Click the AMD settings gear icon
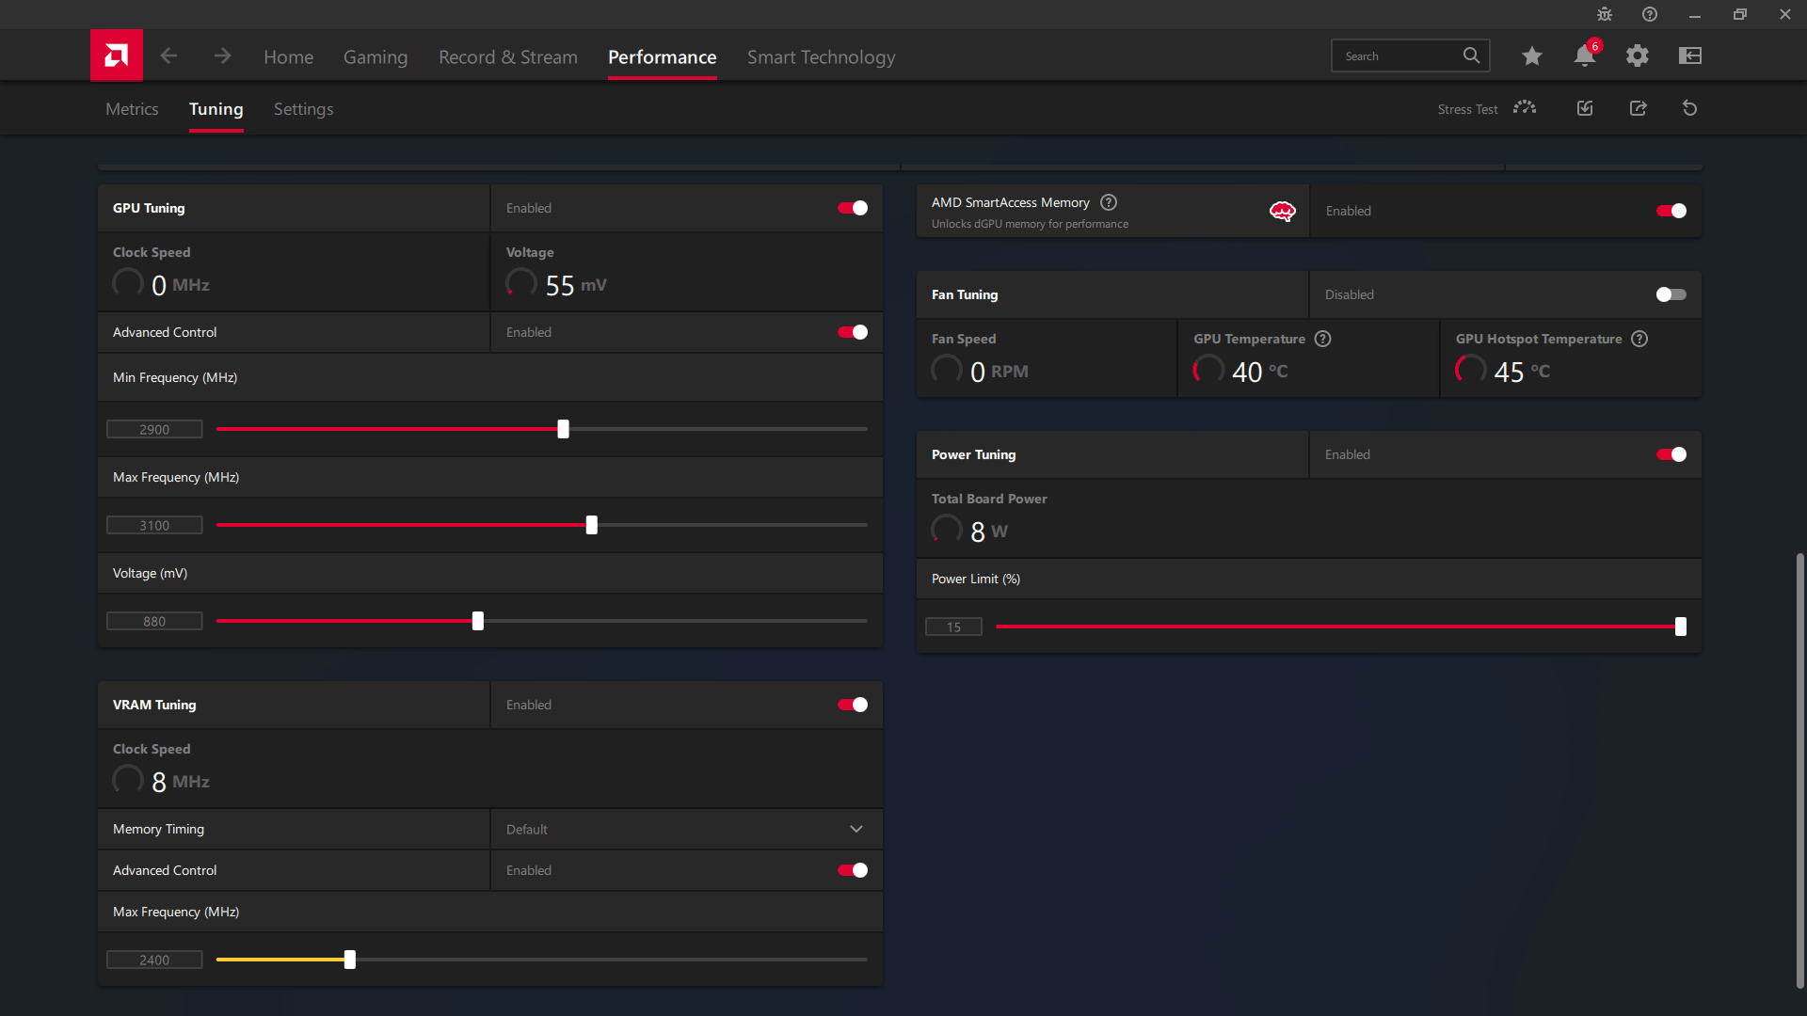Image resolution: width=1807 pixels, height=1016 pixels. coord(1637,56)
